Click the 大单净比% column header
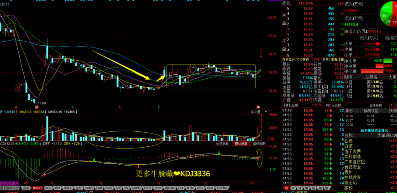This screenshot has width=397, height=193. pyautogui.click(x=387, y=135)
